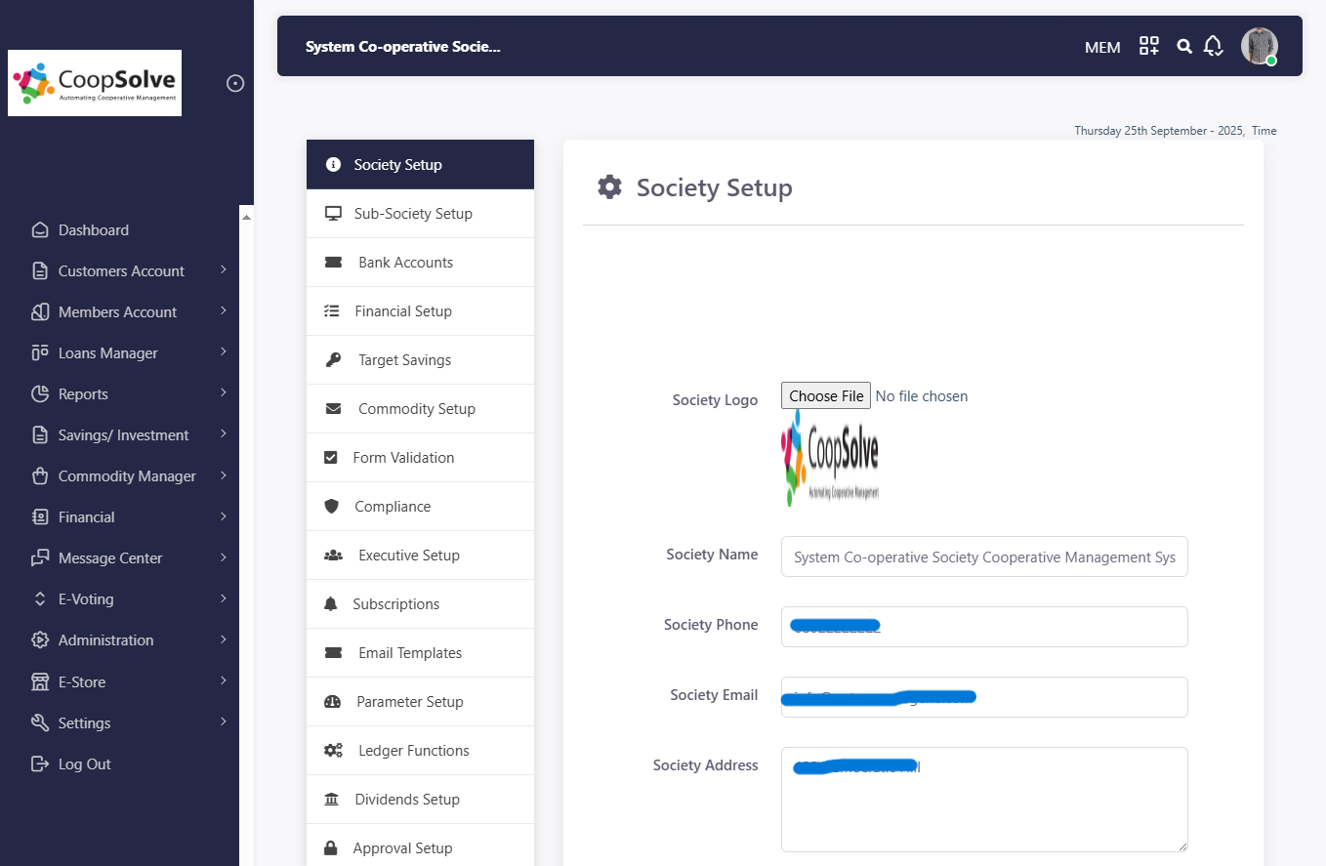Click the Log Out icon
Screen dimensions: 1326x866
[40, 764]
